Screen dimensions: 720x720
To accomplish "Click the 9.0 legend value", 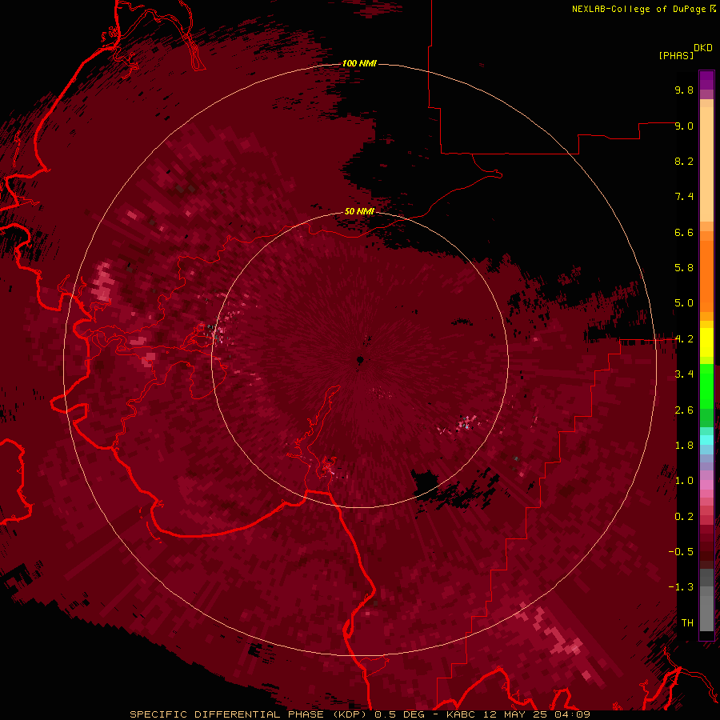I will click(684, 126).
